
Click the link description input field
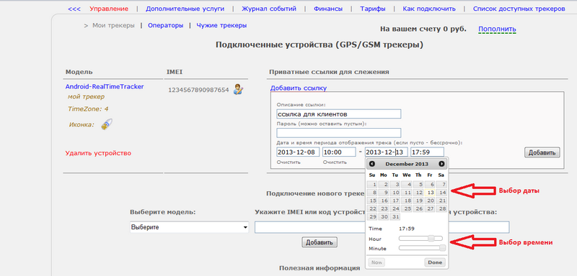(338, 114)
